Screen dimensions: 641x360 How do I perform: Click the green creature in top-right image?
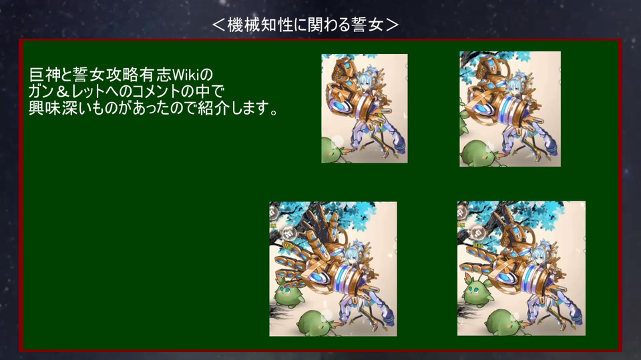[x=476, y=153]
